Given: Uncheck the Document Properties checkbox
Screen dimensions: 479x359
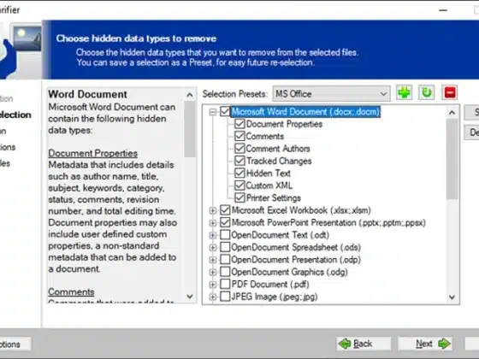Looking at the screenshot, I should coord(239,124).
